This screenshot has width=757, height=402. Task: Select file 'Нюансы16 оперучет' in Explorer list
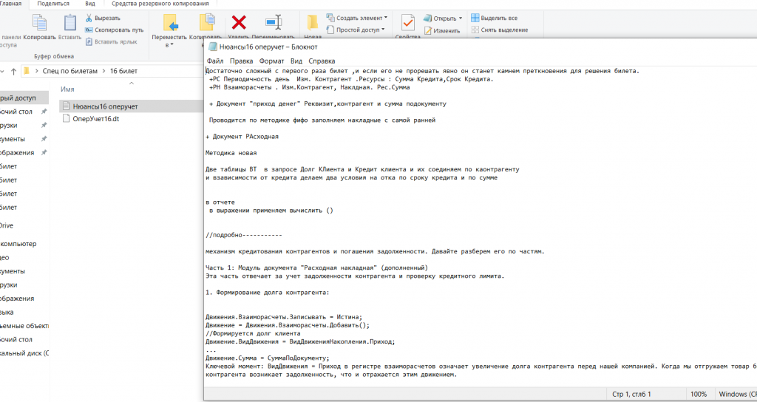(x=105, y=106)
